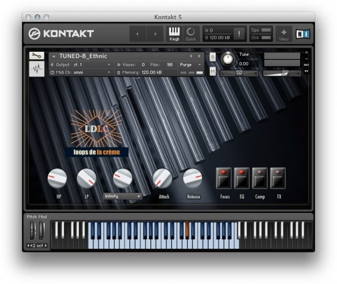This screenshot has height=284, width=337.
Task: Click the pitch bend wheel
Action: [x=32, y=231]
